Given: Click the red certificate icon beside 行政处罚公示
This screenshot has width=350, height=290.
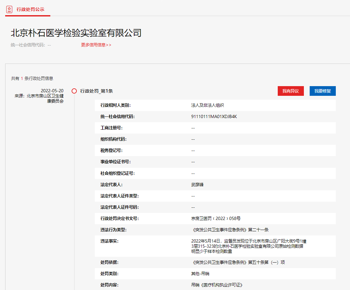Looking at the screenshot, I should 9,9.
